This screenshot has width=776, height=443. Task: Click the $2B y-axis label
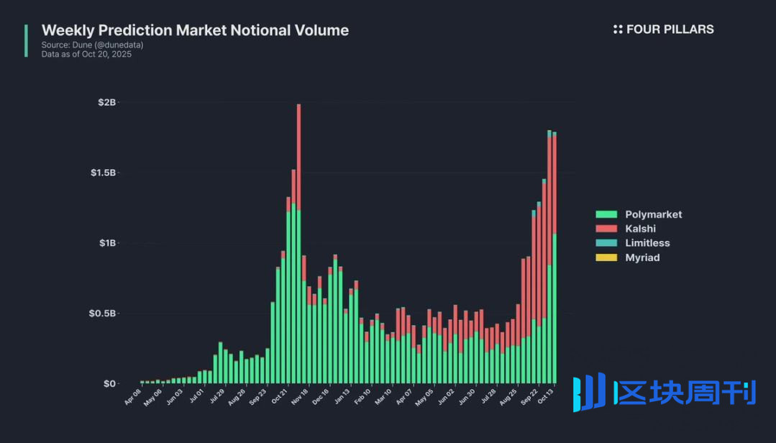[x=106, y=103]
